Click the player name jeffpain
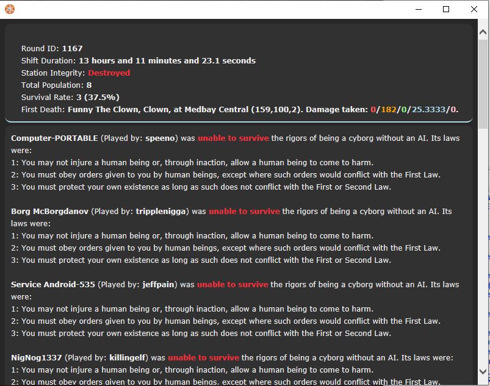The height and width of the screenshot is (386, 490). point(158,285)
